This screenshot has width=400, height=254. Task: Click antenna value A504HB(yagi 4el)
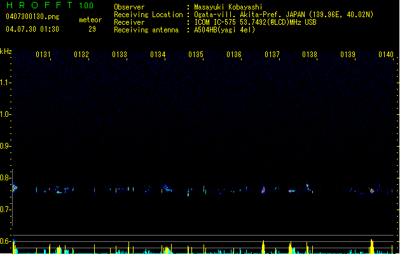pyautogui.click(x=224, y=30)
